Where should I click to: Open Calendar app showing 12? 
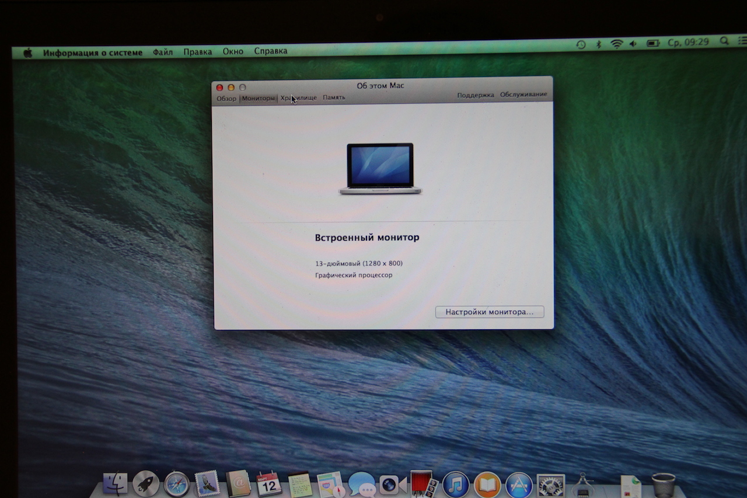[268, 484]
